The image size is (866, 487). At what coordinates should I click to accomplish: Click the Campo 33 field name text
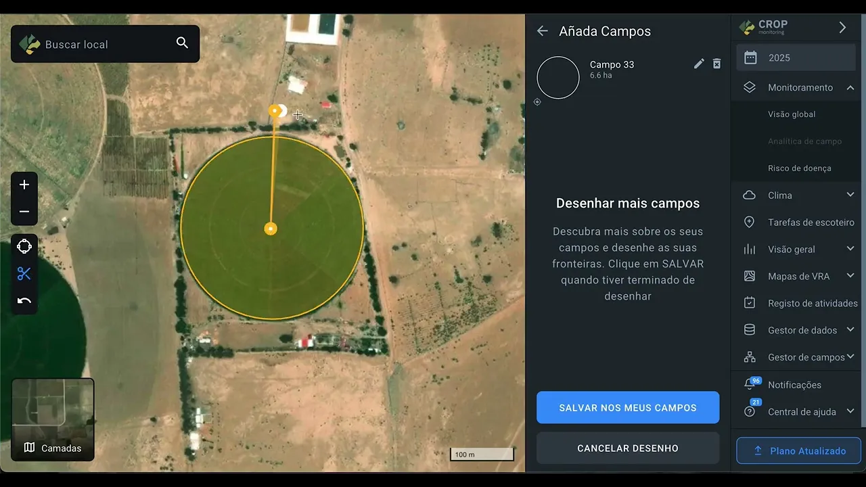[612, 64]
